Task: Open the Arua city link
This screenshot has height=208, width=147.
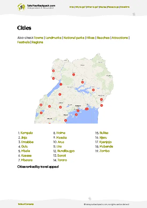Action: (61, 142)
